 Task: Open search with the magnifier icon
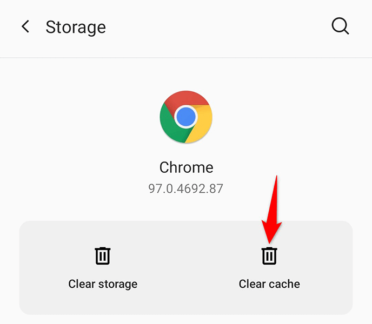pyautogui.click(x=340, y=27)
